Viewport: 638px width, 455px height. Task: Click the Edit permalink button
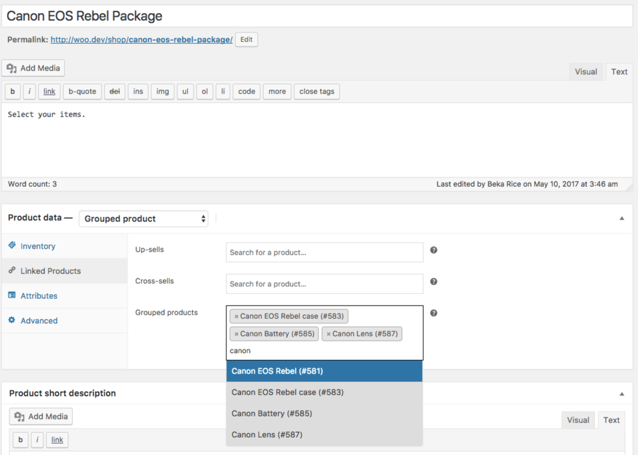246,39
